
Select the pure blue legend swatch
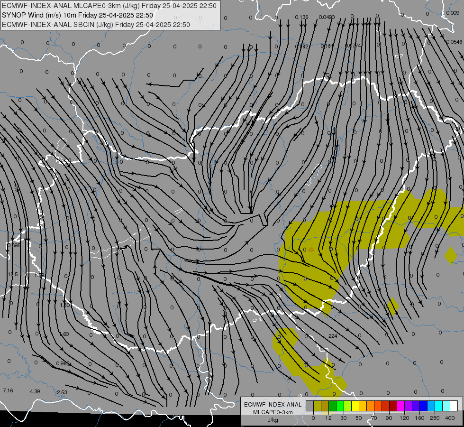pos(423,406)
